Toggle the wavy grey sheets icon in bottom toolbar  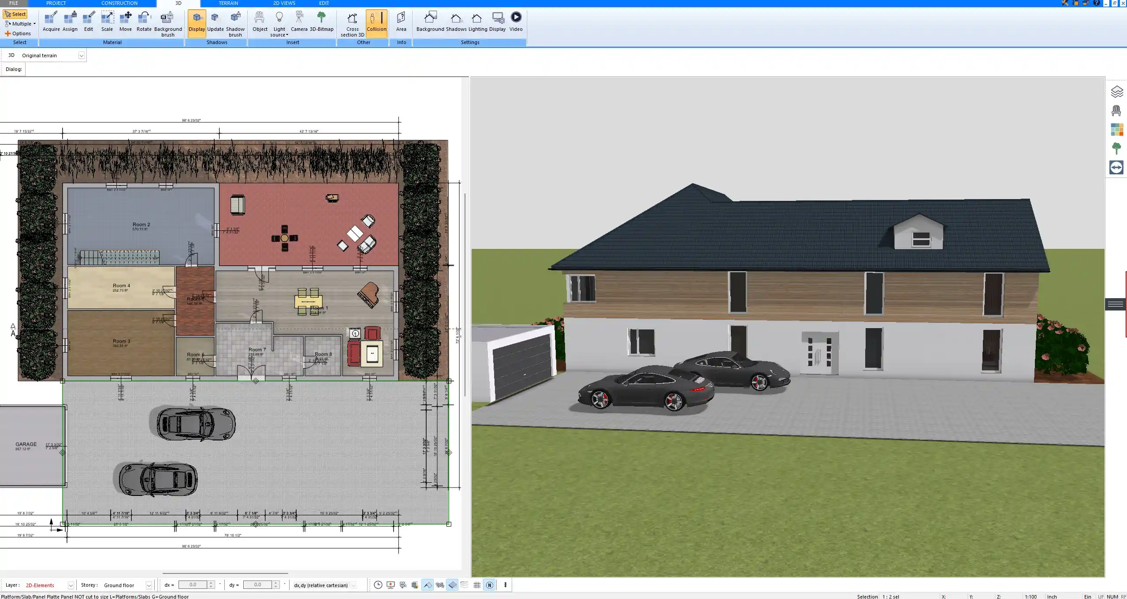[x=440, y=585]
